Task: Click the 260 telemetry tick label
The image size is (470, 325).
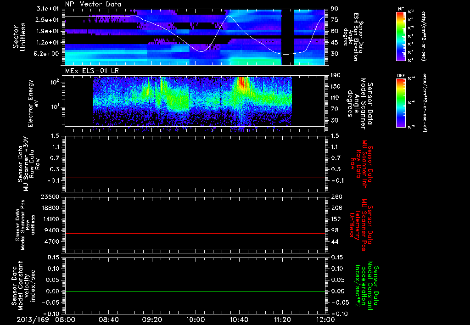Action: [336, 196]
